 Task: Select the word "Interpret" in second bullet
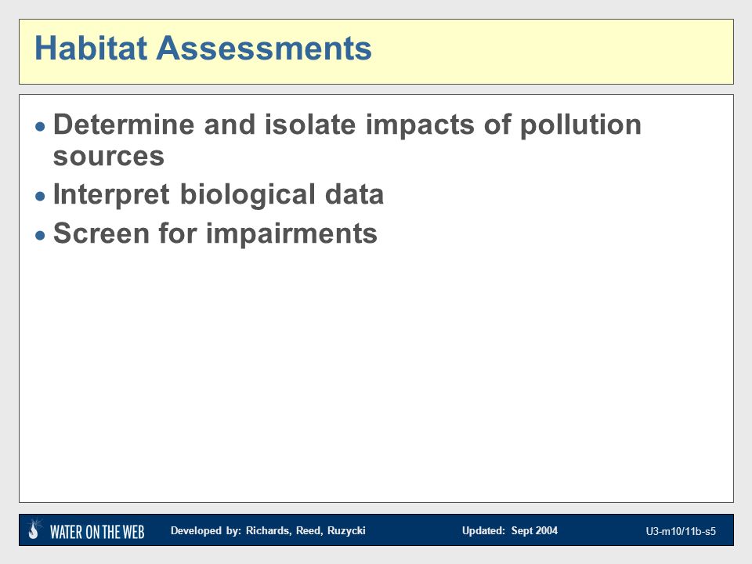click(111, 195)
